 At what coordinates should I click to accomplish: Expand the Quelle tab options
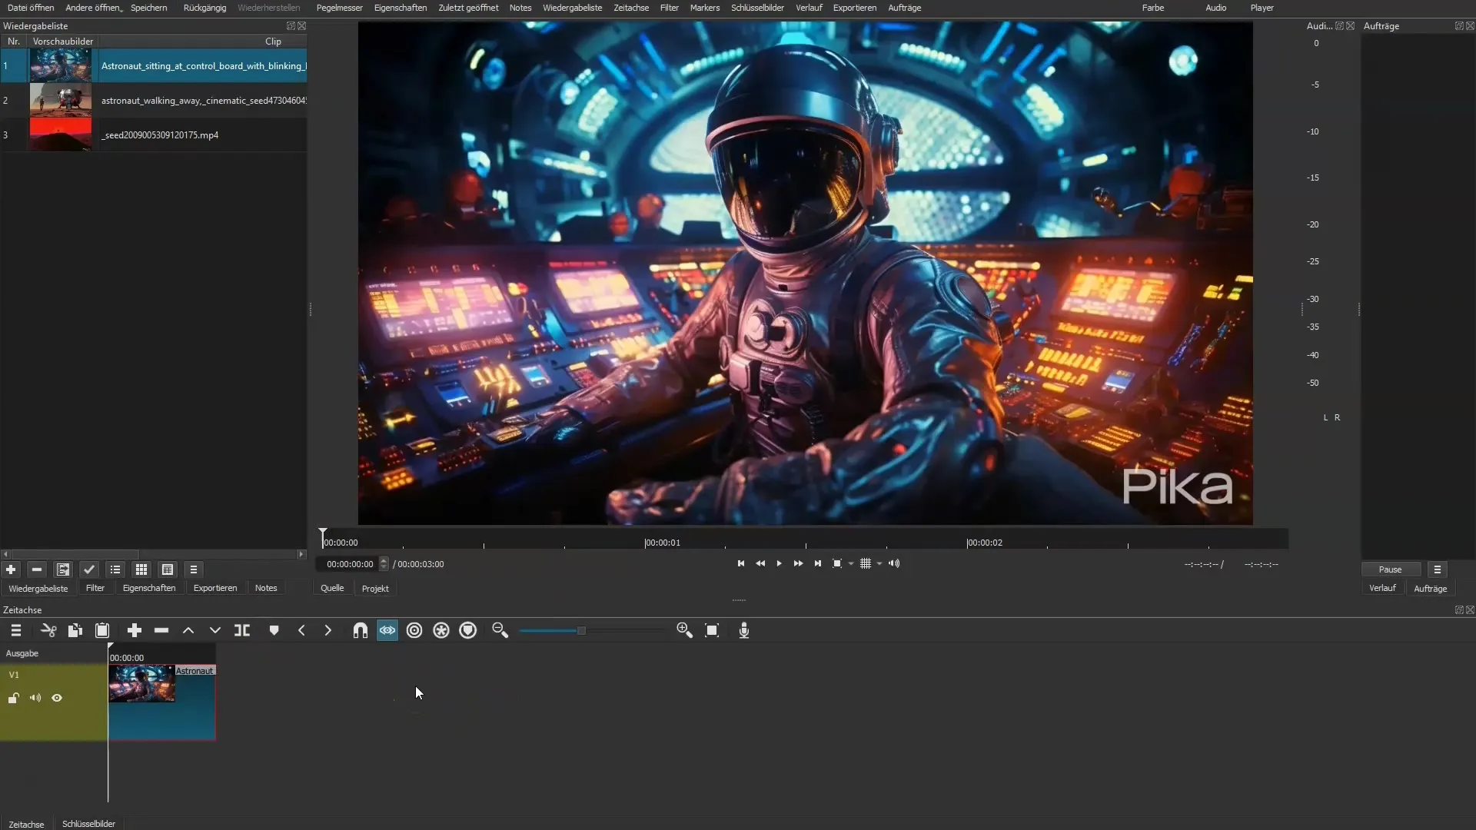(x=331, y=589)
